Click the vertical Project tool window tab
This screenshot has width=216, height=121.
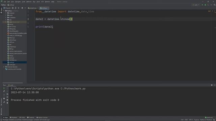click(1, 10)
